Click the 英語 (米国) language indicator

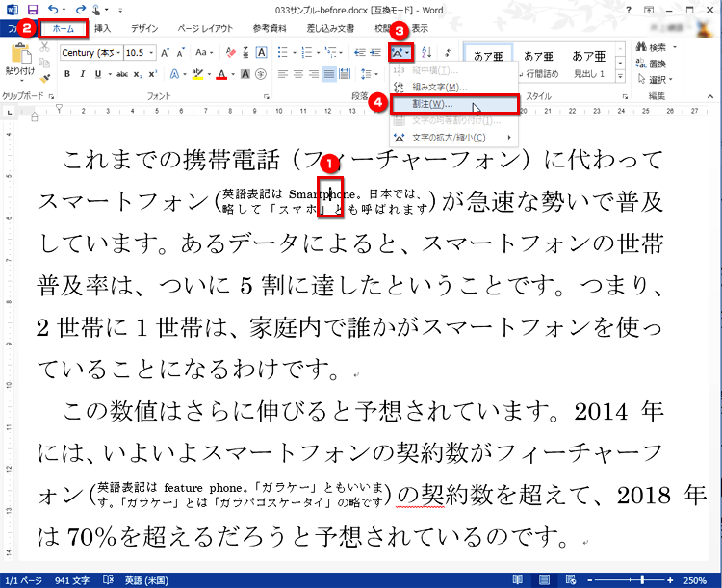(146, 580)
